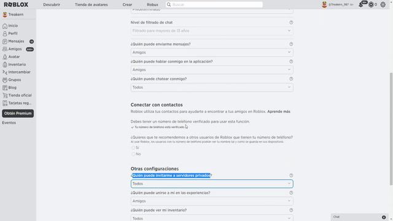Image resolution: width=393 pixels, height=221 pixels.
Task: Open the Crear menu item
Action: [x=127, y=4]
